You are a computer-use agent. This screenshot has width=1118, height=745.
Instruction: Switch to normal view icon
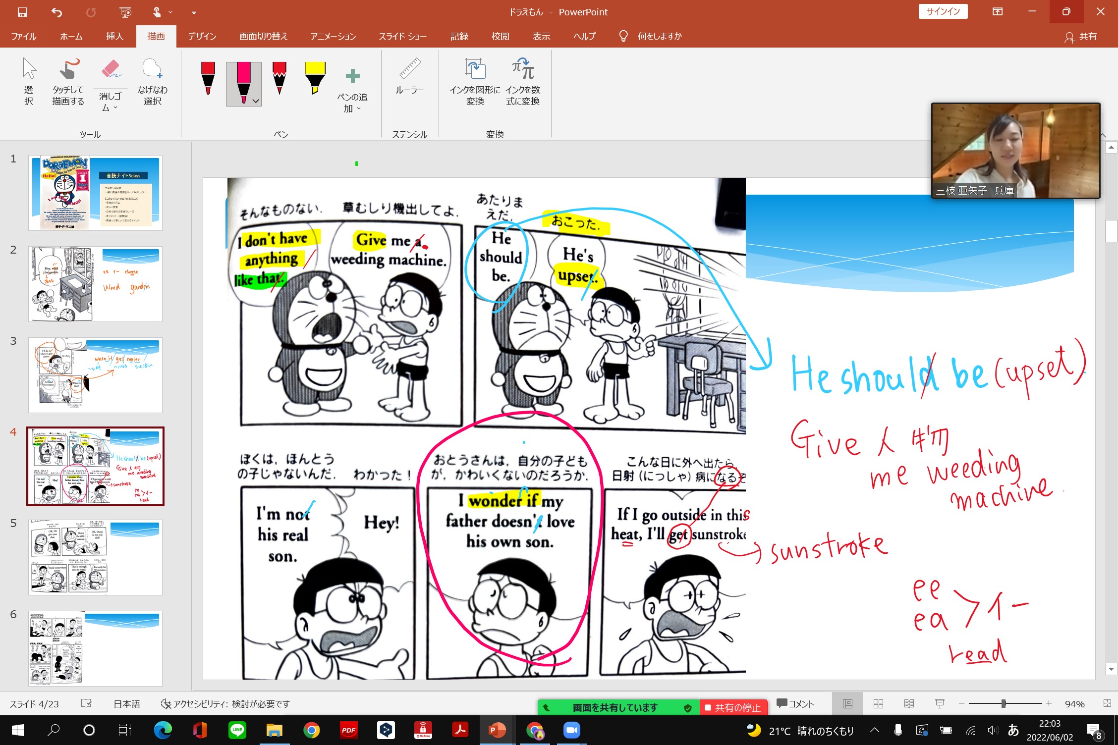(848, 704)
